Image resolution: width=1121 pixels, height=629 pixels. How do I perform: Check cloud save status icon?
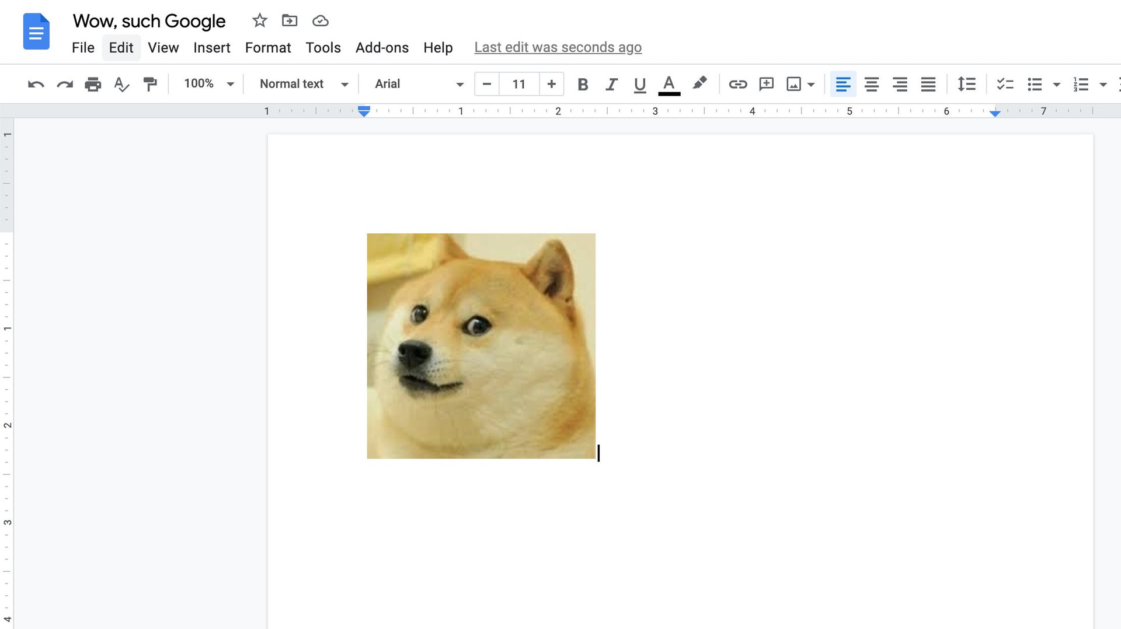(x=321, y=21)
